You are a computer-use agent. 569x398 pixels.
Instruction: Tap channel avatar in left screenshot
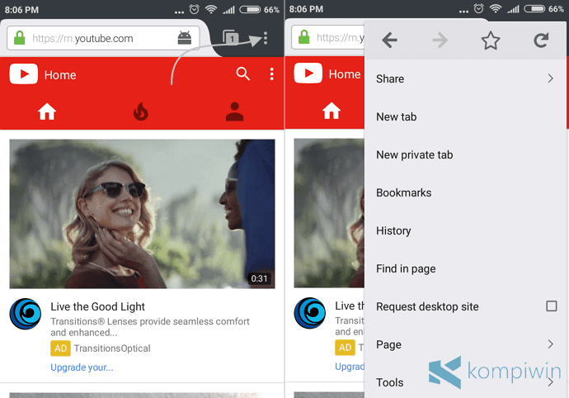pos(26,314)
